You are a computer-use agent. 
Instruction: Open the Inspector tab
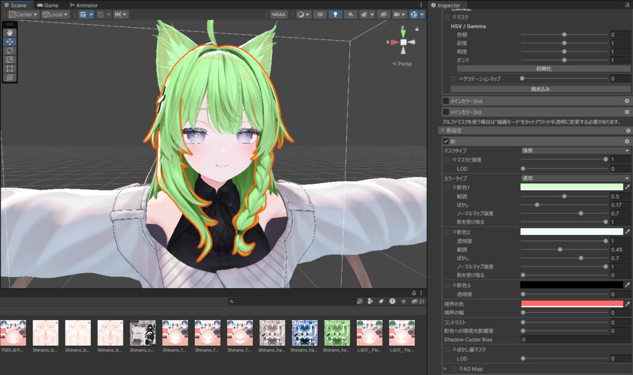(x=446, y=5)
